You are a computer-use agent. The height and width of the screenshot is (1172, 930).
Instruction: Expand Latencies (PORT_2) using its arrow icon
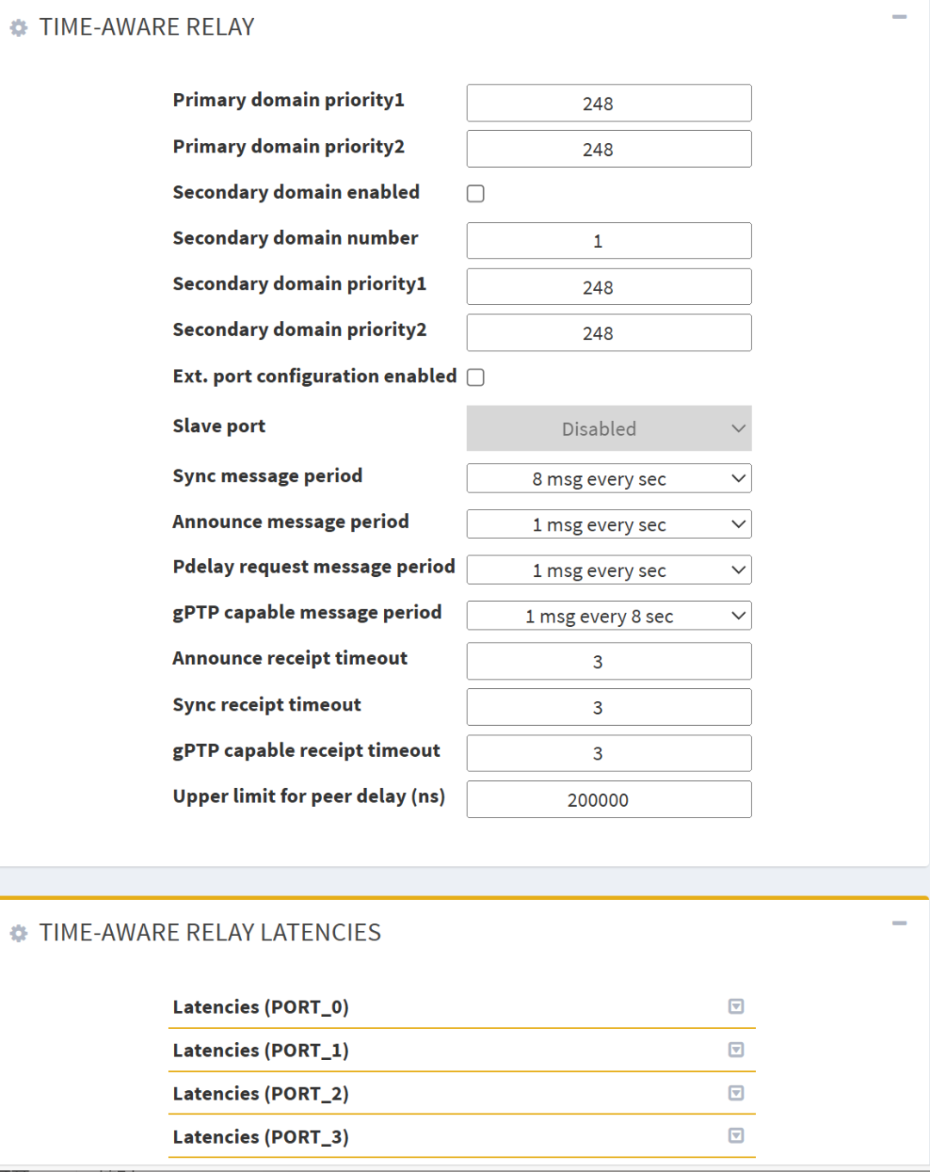pyautogui.click(x=735, y=1093)
